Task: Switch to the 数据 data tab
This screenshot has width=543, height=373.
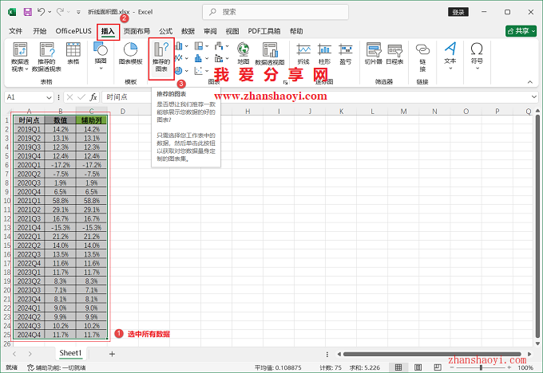Action: pos(188,31)
